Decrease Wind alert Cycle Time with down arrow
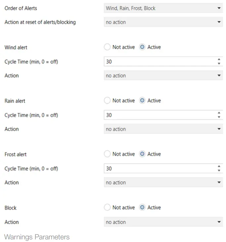Screen dimensions: 226x242 click(x=219, y=64)
